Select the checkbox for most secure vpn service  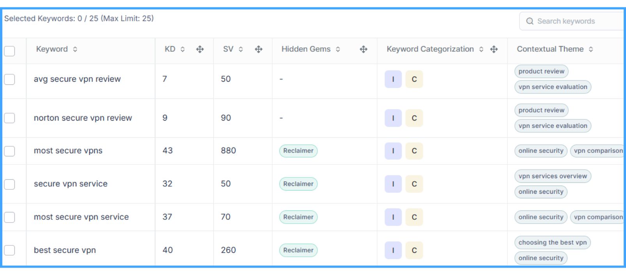(9, 217)
